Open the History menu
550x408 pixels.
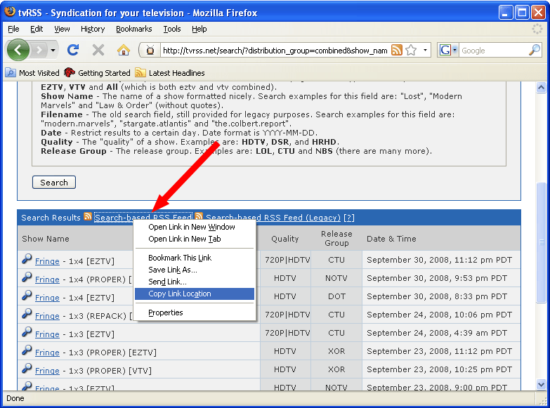(93, 29)
